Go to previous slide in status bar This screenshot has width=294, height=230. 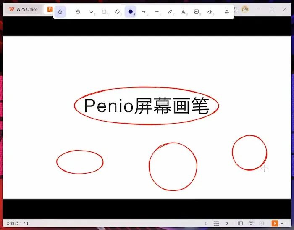(206, 223)
